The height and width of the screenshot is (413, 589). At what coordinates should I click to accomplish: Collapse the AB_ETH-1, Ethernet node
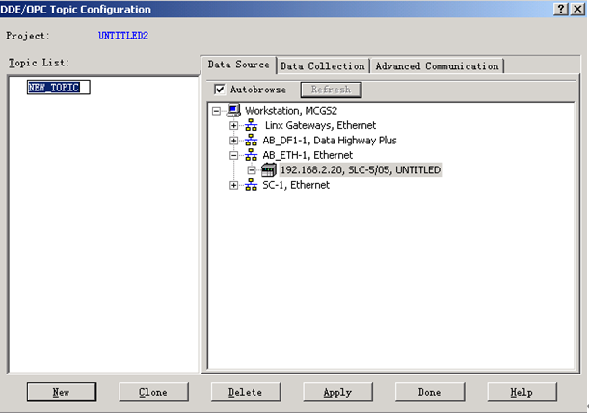233,155
